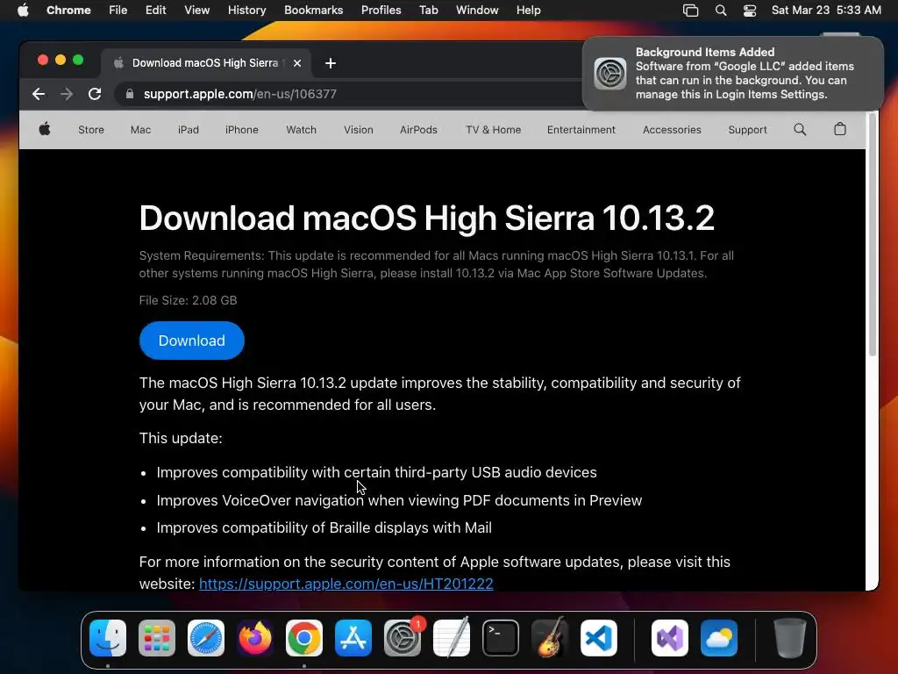Open the Edit menu
This screenshot has width=898, height=674.
pos(155,10)
